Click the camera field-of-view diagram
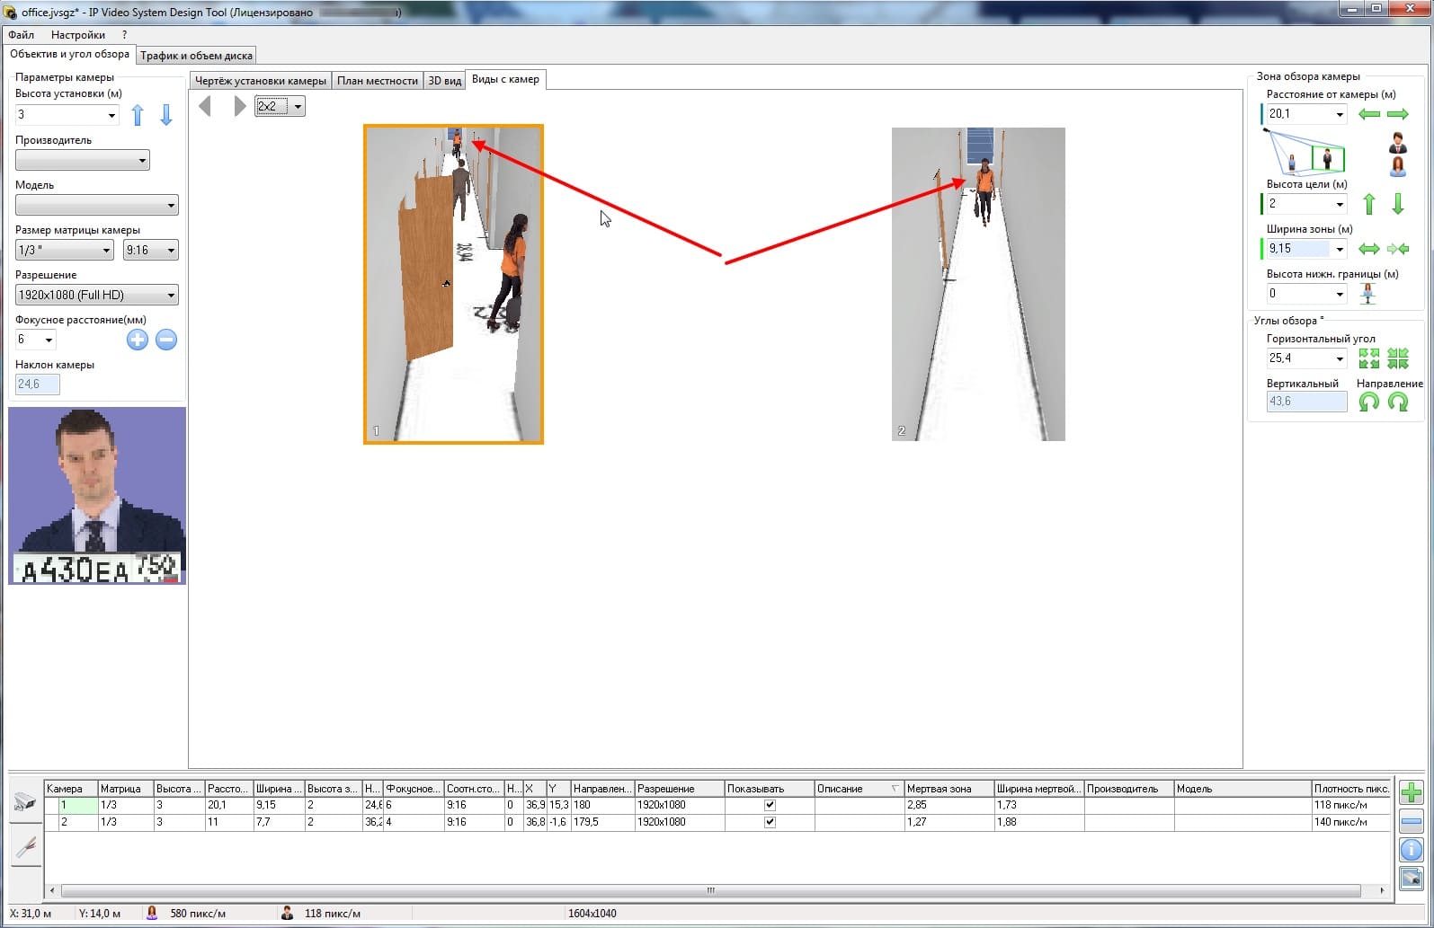Viewport: 1434px width, 928px height. point(1305,152)
